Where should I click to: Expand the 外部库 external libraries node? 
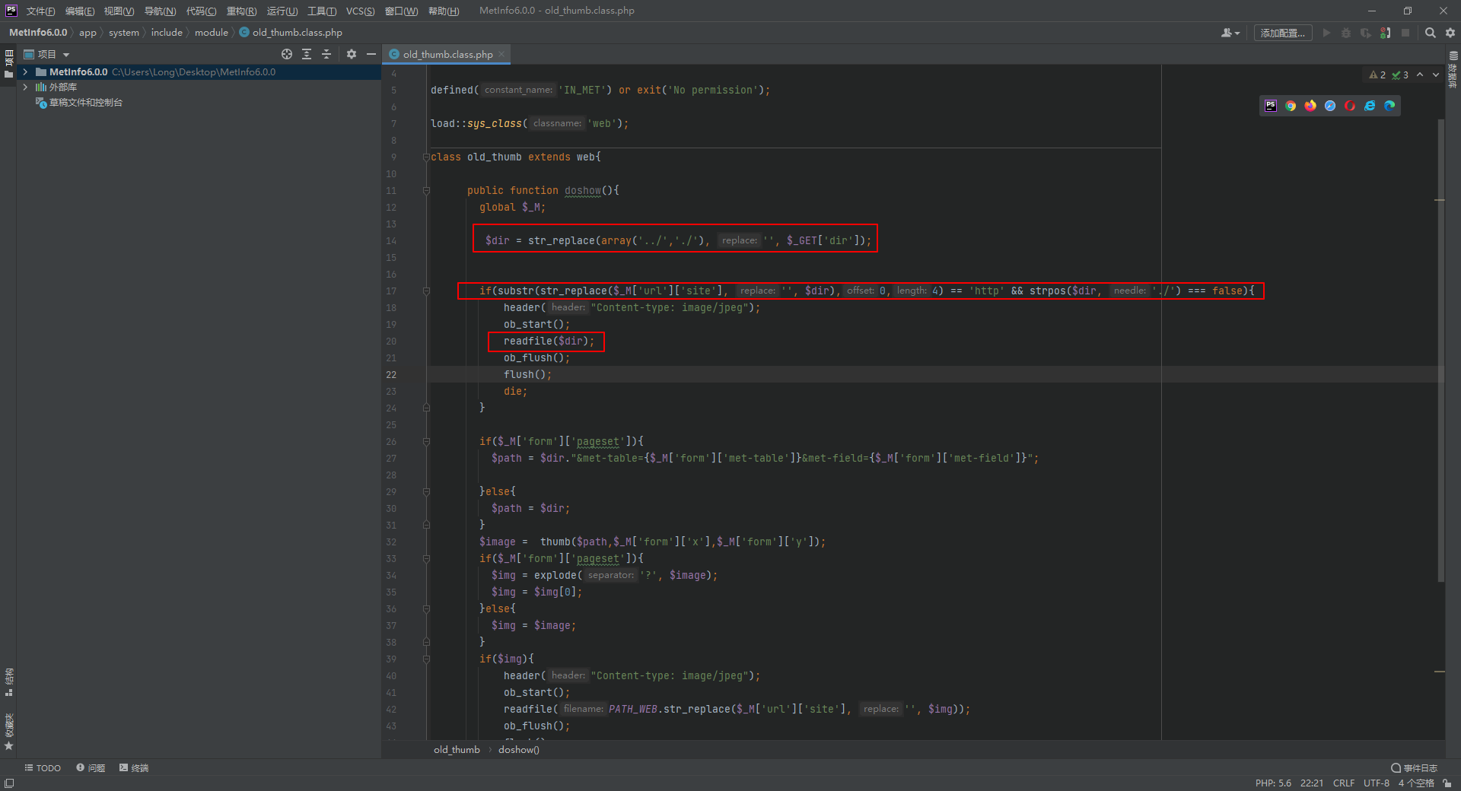tap(25, 87)
